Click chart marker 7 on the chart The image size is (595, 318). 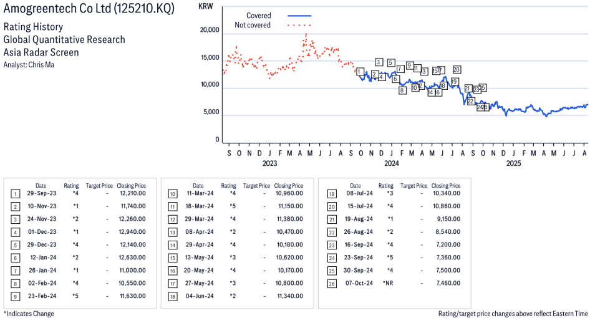tap(400, 69)
